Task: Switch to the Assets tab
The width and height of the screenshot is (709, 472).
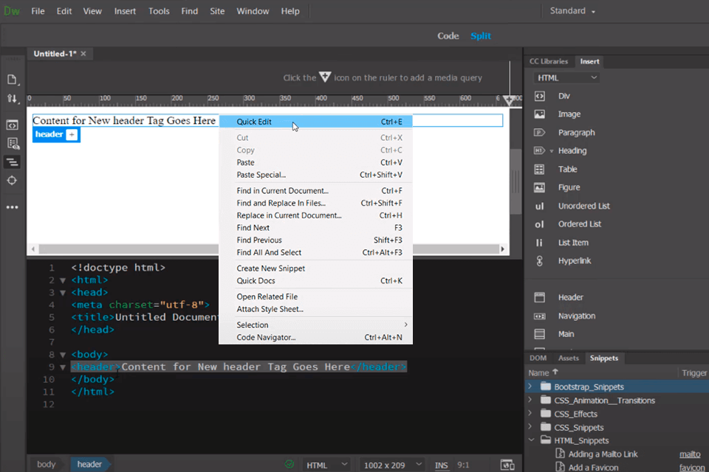Action: [x=569, y=358]
